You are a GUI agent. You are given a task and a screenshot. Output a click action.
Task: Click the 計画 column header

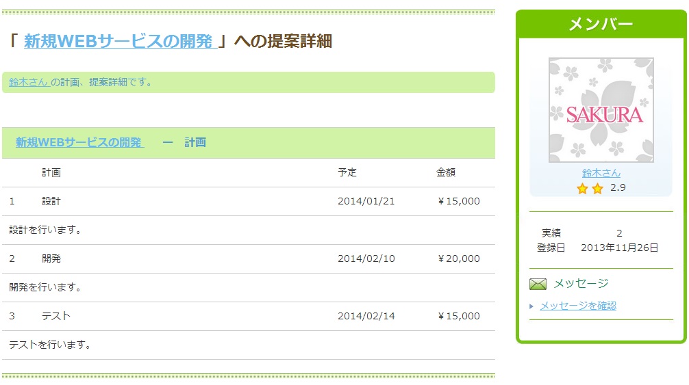click(51, 172)
